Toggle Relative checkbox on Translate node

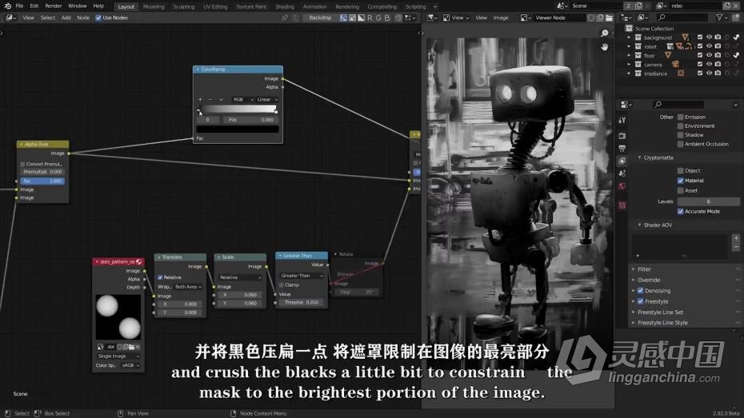(x=160, y=277)
